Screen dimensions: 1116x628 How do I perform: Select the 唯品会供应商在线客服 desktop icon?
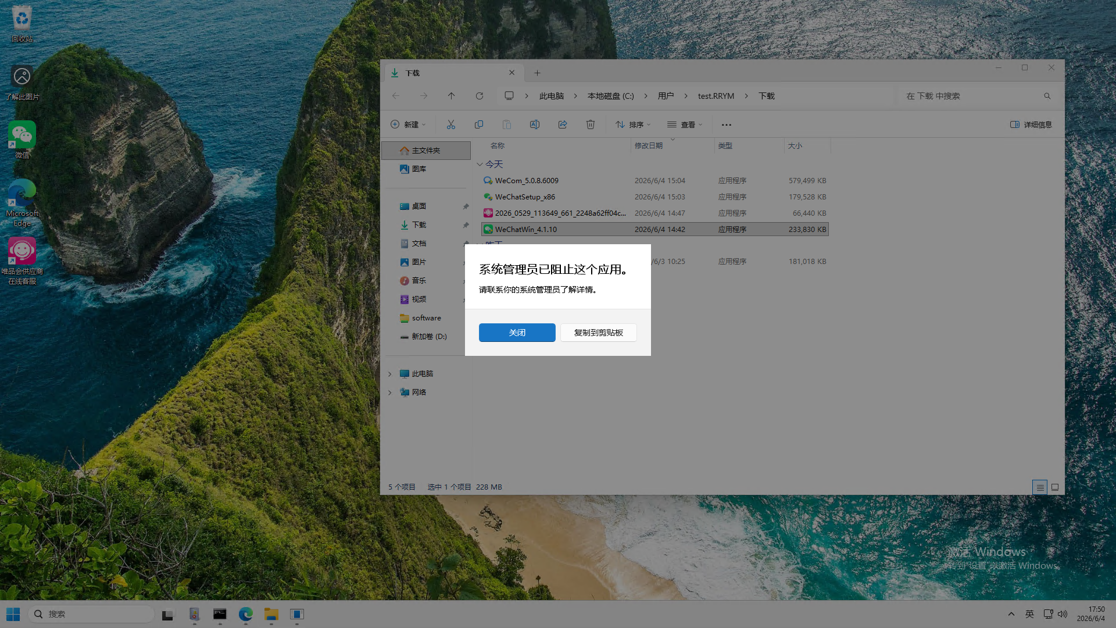[x=22, y=261]
